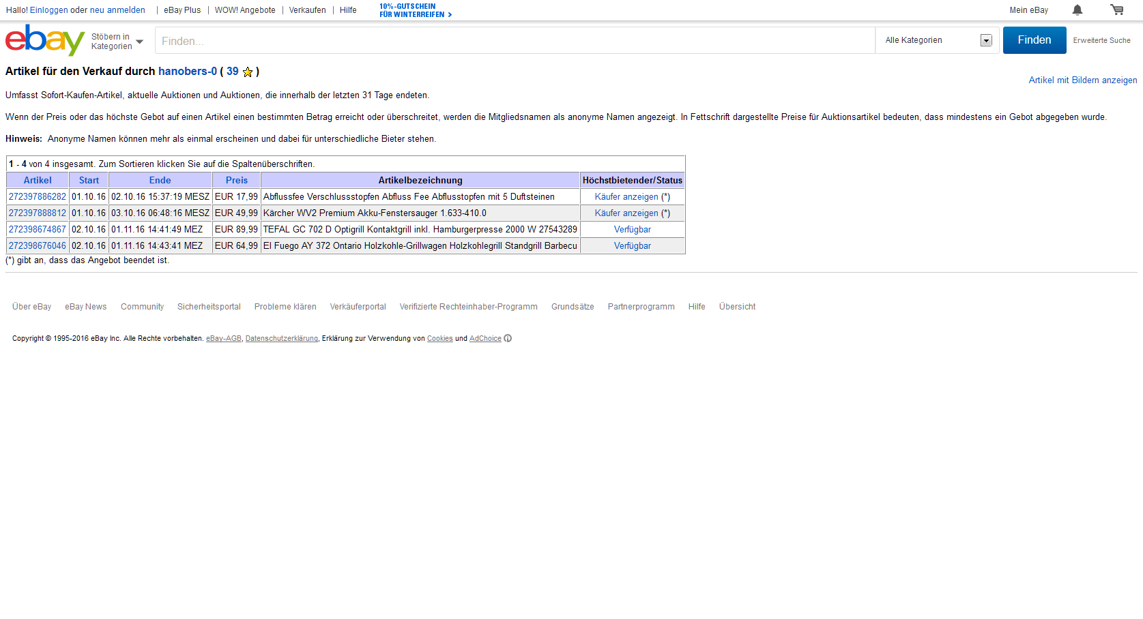Open AdChoice link in footer

(485, 339)
